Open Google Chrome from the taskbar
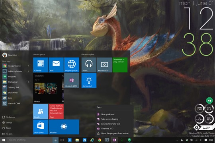Viewport: 215px width, 143px height. point(100,140)
